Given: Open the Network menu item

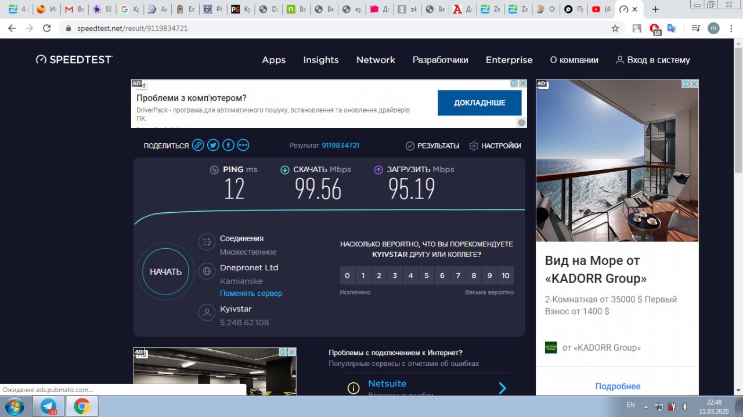Looking at the screenshot, I should point(376,60).
